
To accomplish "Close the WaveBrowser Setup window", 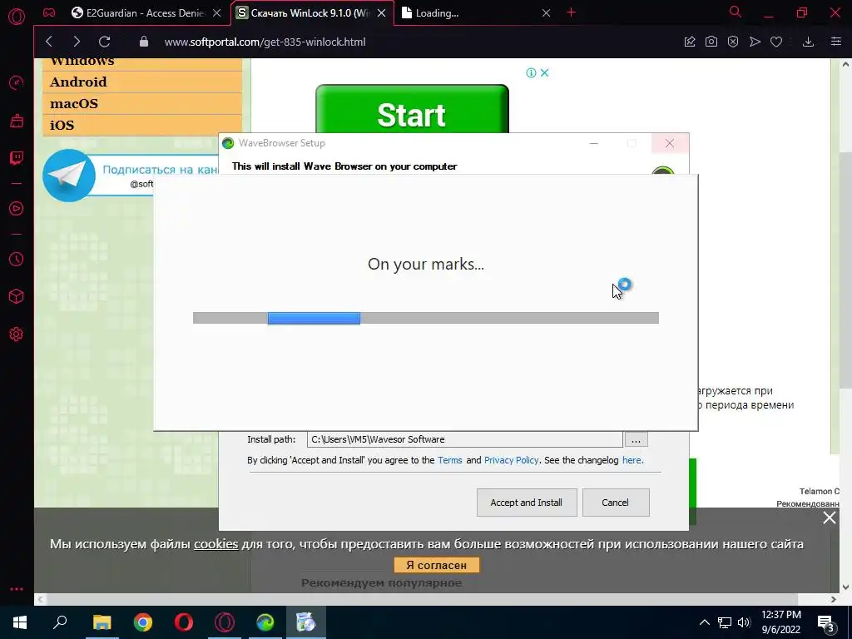I will point(670,143).
